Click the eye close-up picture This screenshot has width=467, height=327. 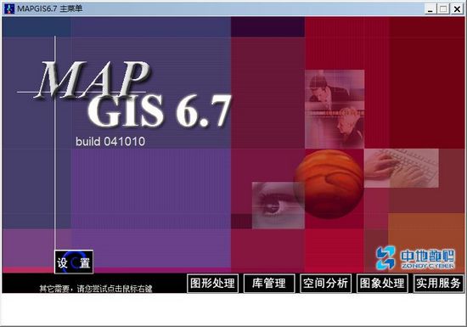point(279,206)
